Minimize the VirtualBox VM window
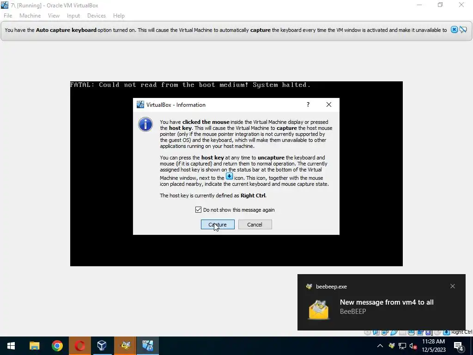The image size is (473, 355). coord(419,5)
